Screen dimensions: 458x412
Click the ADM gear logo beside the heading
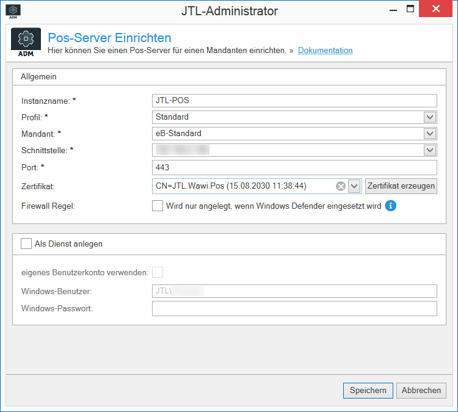26,43
